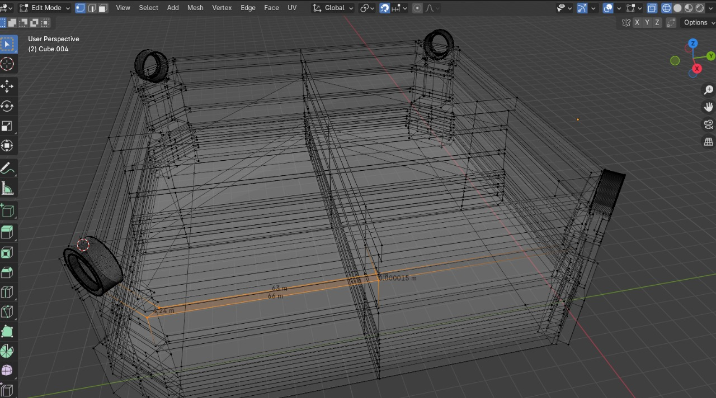This screenshot has width=716, height=398.
Task: Toggle X-ray view button
Action: [652, 8]
